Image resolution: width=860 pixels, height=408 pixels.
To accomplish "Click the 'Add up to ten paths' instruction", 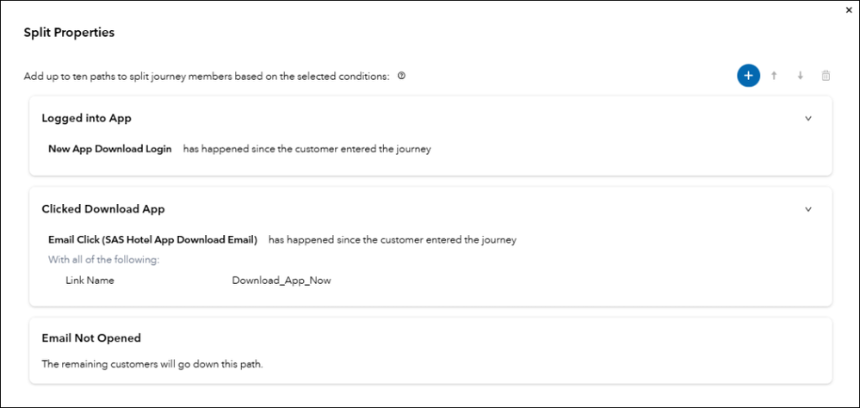I will tap(207, 76).
